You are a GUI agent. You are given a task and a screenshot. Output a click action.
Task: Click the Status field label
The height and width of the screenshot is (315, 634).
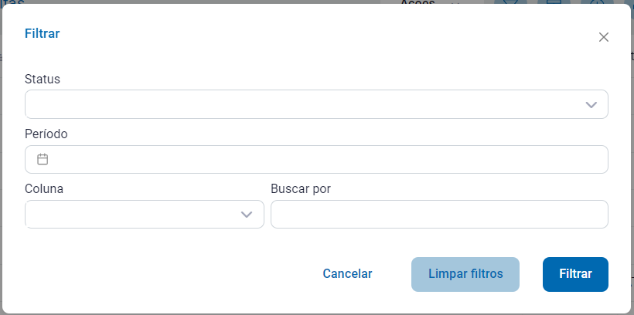[43, 79]
